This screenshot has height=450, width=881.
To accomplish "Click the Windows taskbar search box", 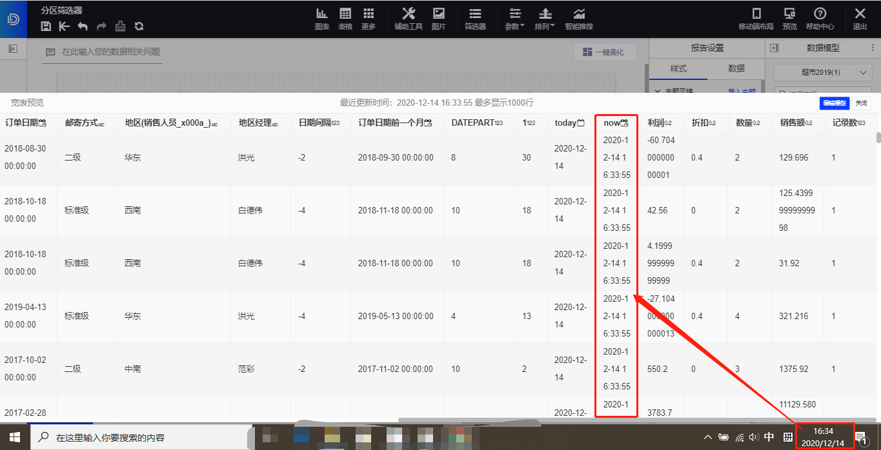I will pyautogui.click(x=140, y=437).
